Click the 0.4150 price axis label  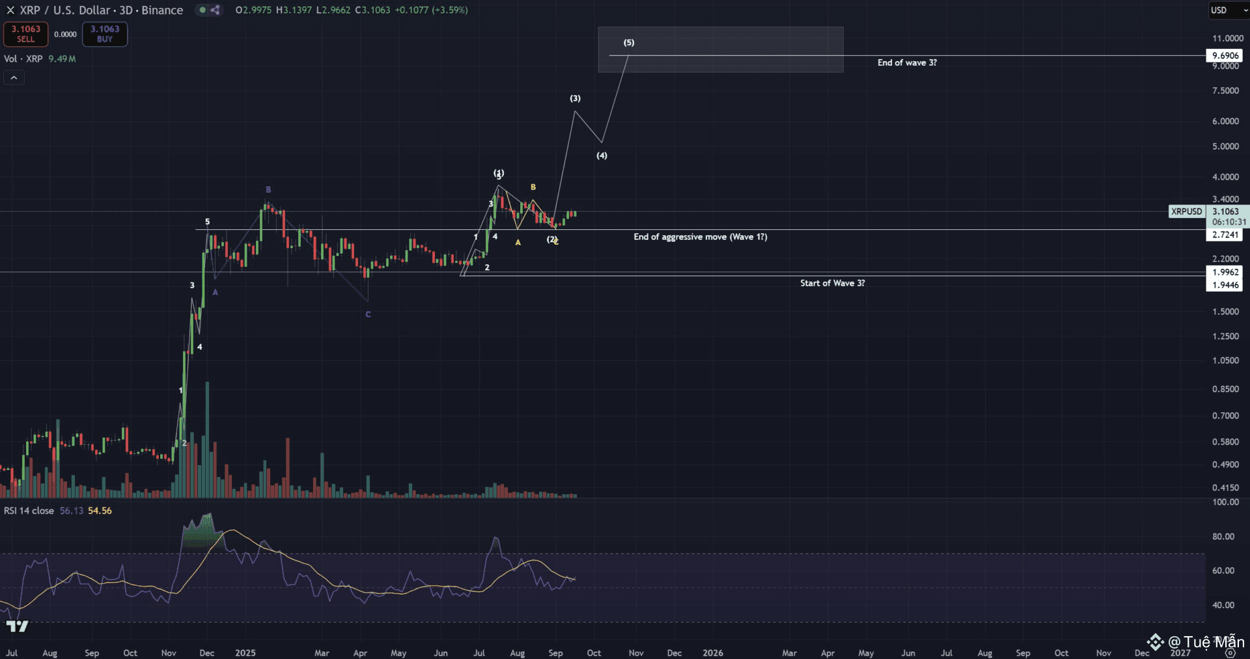1225,488
